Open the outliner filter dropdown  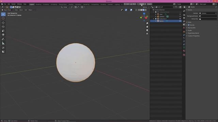point(176,7)
